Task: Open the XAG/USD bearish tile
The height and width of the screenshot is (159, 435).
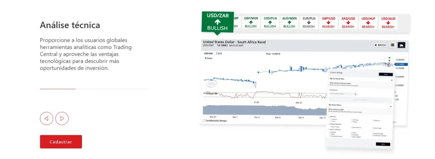Action: [348, 23]
